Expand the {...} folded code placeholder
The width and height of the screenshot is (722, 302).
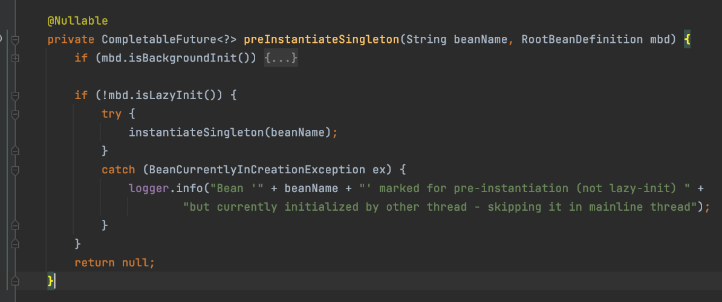click(x=281, y=59)
